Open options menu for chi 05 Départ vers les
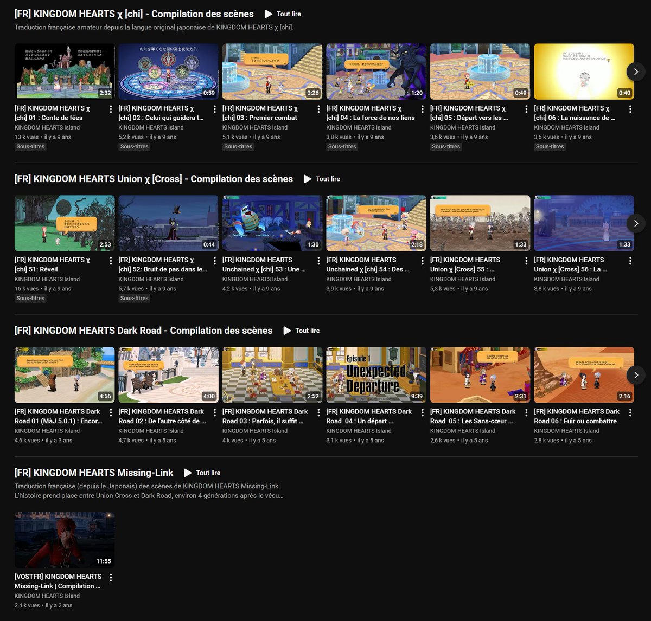Image resolution: width=651 pixels, height=621 pixels. [x=527, y=109]
